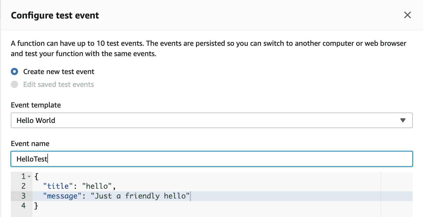Screen dimensions: 423x217
Task: Open the Event template dropdown arrow
Action: 403,120
